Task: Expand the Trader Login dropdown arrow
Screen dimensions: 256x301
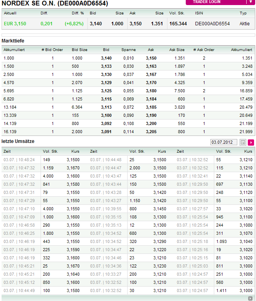Action: coord(251,2)
